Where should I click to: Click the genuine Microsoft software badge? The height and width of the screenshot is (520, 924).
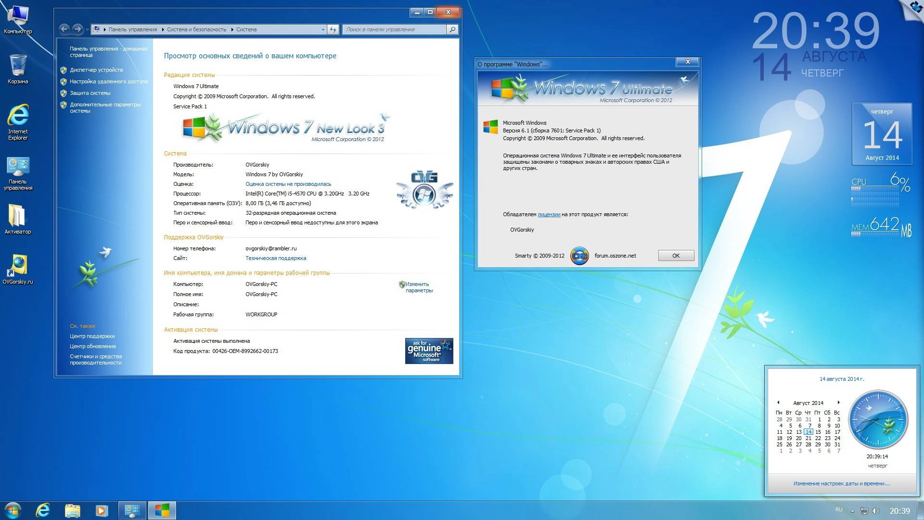(x=429, y=351)
